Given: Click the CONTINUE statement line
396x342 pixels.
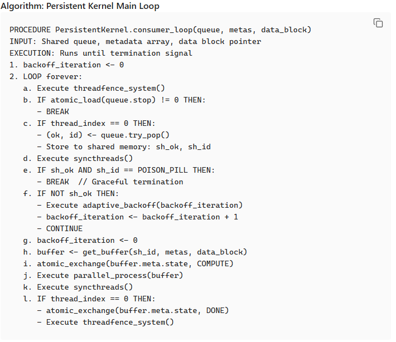Looking at the screenshot, I should tap(64, 228).
